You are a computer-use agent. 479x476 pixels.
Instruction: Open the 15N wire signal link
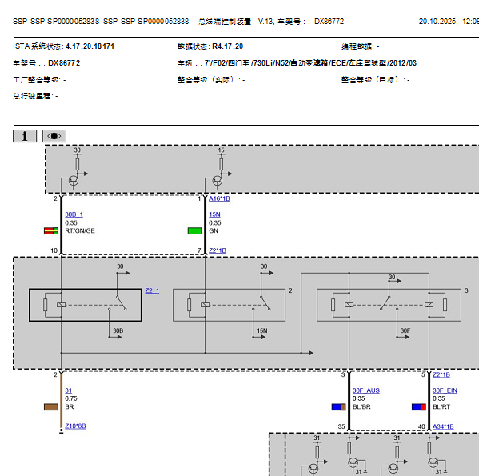214,214
